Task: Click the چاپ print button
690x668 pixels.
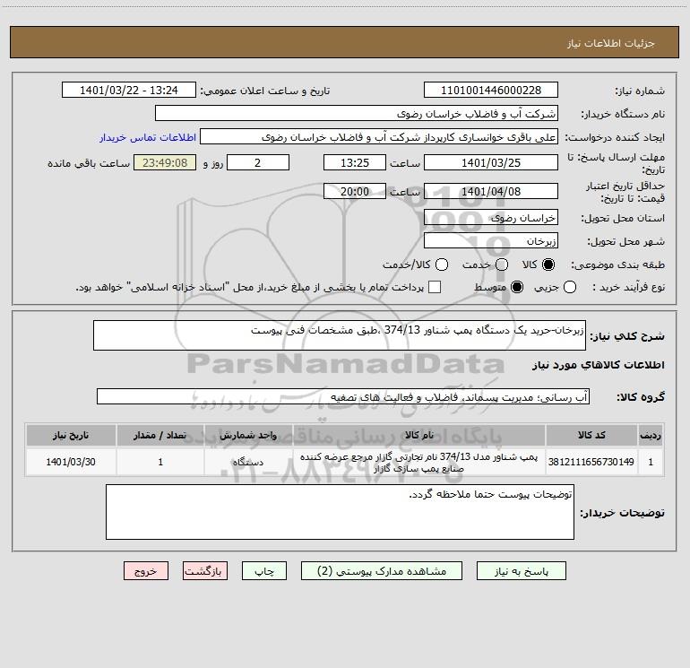Action: coord(264,571)
